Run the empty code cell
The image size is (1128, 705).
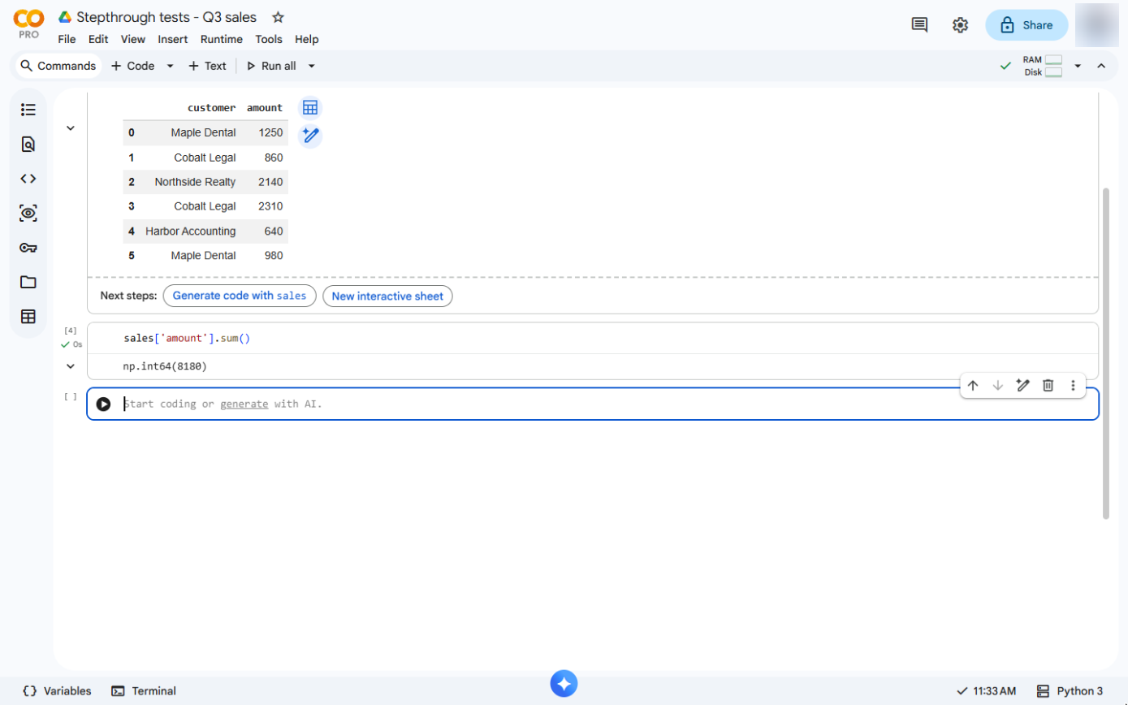(x=103, y=404)
